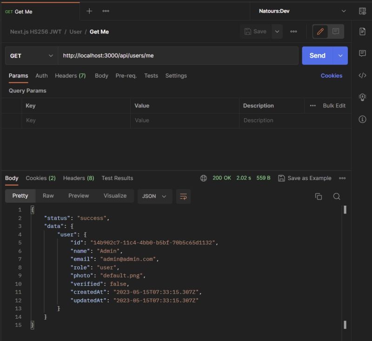Screen dimensions: 372x341
Task: Switch to the Headers (7) request tab
Action: (x=71, y=75)
